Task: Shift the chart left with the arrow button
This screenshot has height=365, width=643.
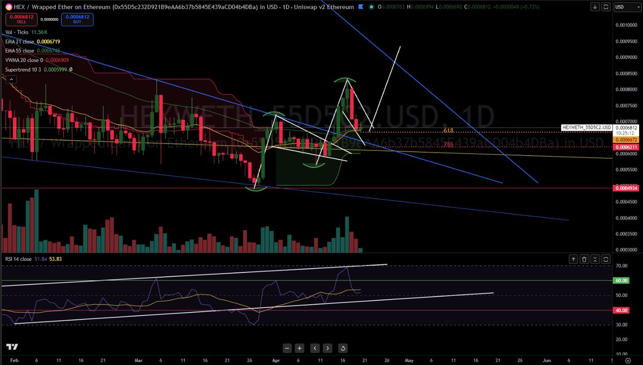Action: (315, 348)
